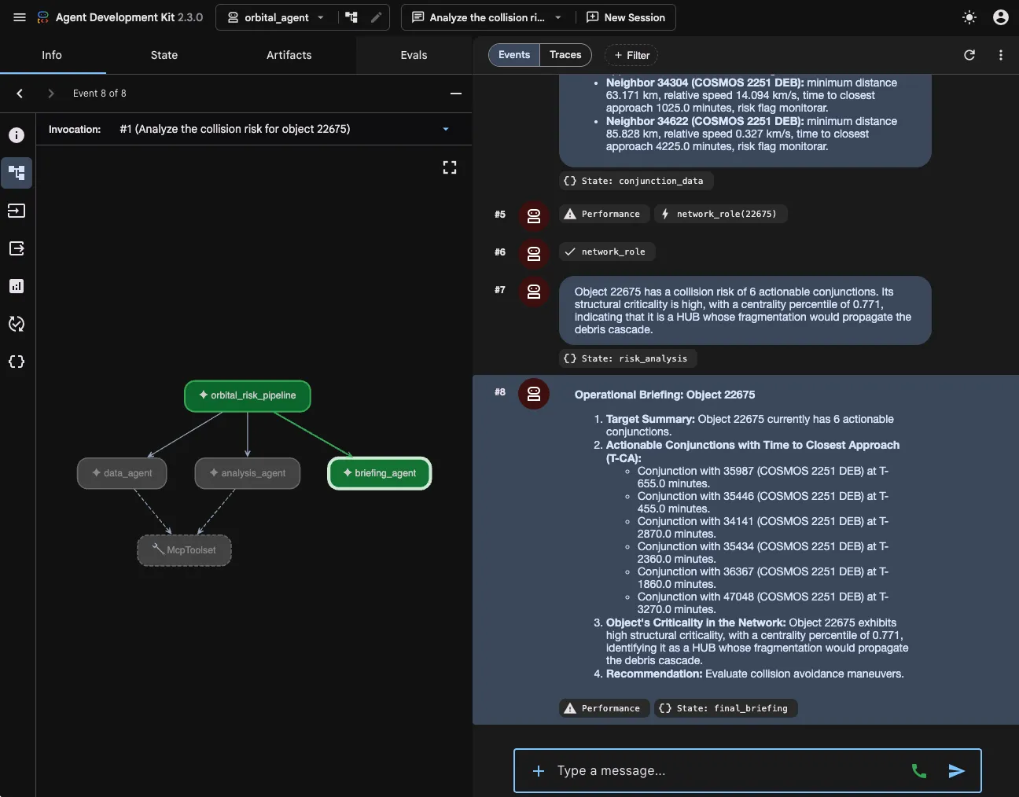Select the Traces view toggle
The image size is (1019, 797).
565,55
